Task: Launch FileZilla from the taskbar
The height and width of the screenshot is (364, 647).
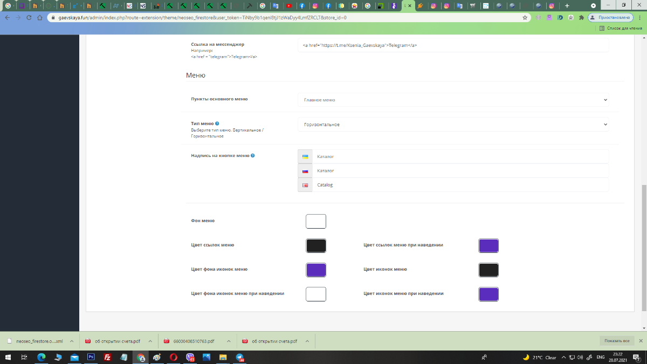Action: coord(107,357)
